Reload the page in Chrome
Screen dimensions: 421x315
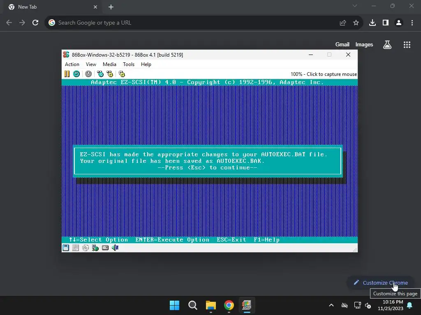pyautogui.click(x=35, y=23)
